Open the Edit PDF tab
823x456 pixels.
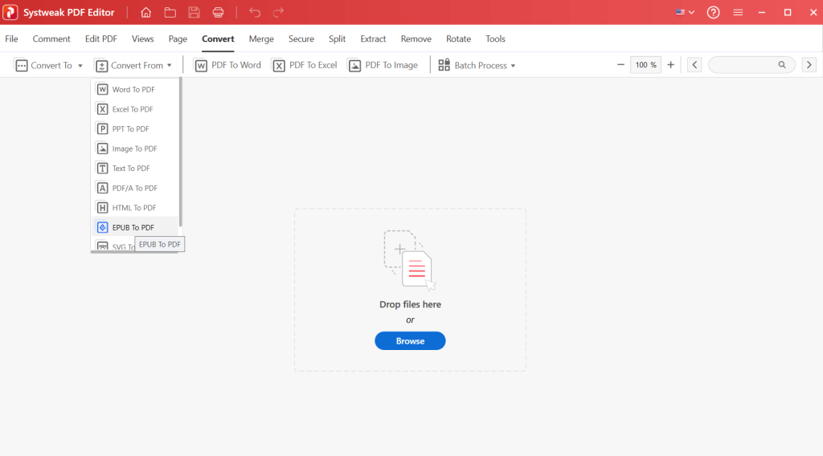point(100,39)
